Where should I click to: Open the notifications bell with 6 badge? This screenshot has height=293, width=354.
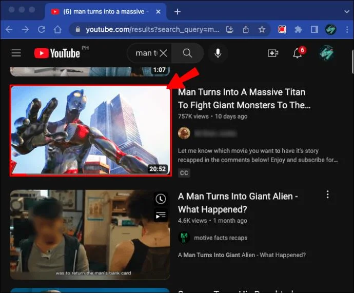tap(299, 53)
